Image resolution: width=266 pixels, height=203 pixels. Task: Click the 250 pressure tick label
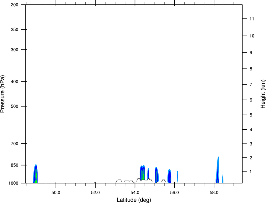click(x=14, y=29)
